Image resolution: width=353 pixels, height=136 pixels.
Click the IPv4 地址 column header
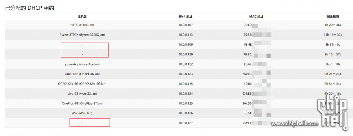[x=186, y=17]
